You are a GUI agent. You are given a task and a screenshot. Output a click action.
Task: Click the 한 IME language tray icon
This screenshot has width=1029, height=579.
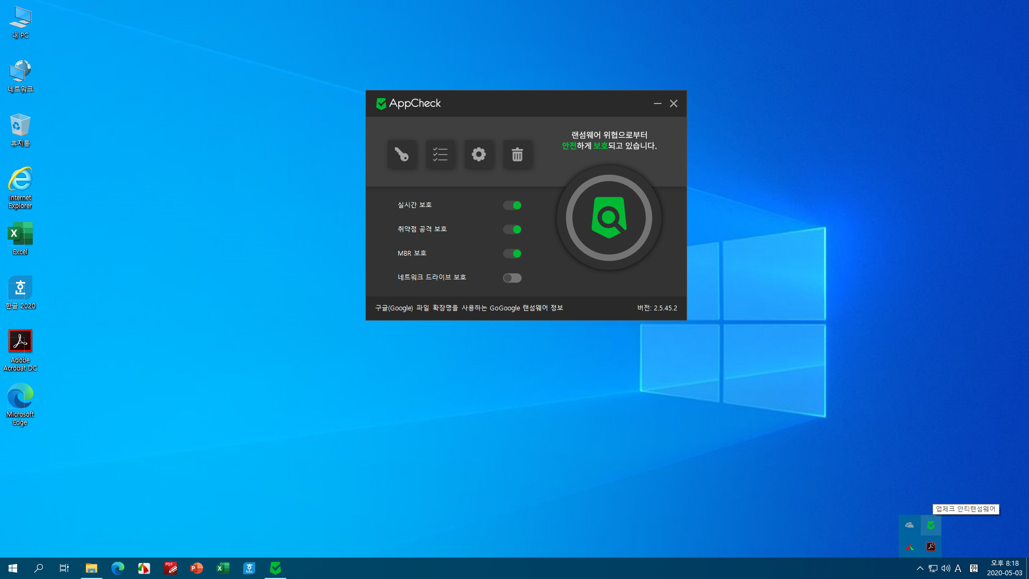coord(974,568)
